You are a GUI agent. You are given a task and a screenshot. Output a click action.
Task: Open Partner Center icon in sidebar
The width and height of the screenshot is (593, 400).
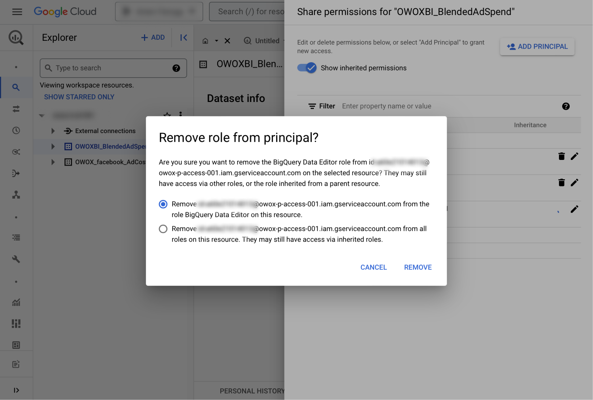coord(16,195)
